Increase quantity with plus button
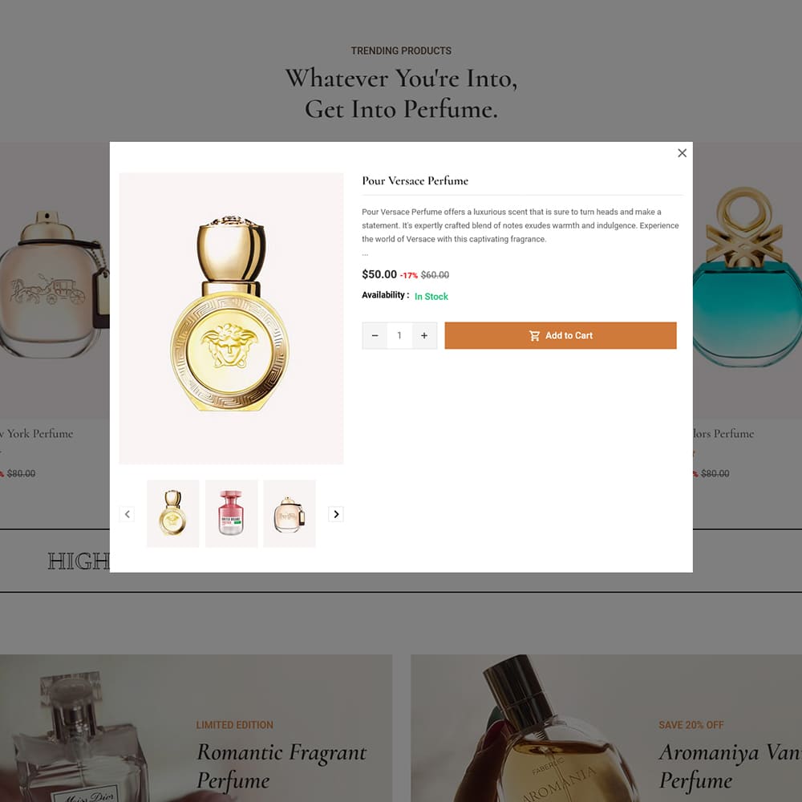 pyautogui.click(x=424, y=335)
